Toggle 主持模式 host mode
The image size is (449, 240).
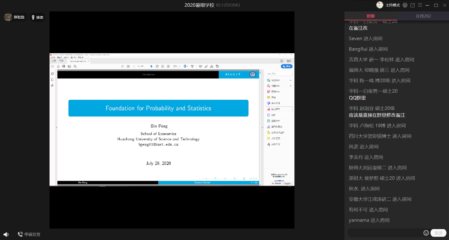(392, 5)
